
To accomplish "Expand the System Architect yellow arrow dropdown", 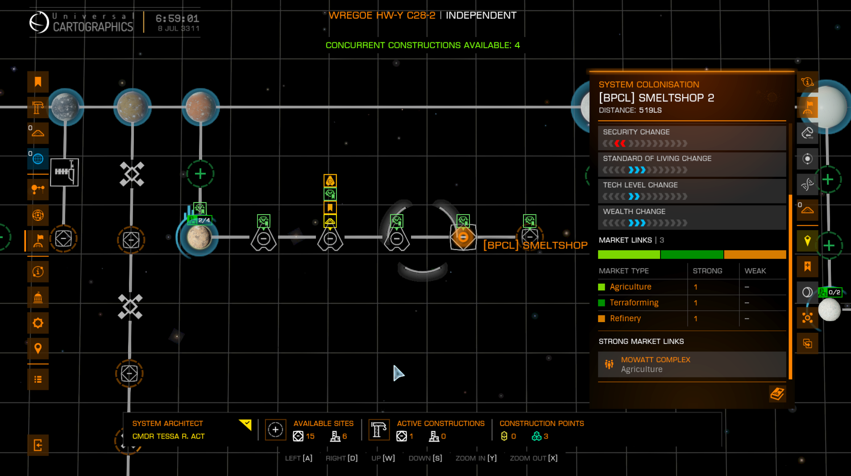I will coord(245,425).
